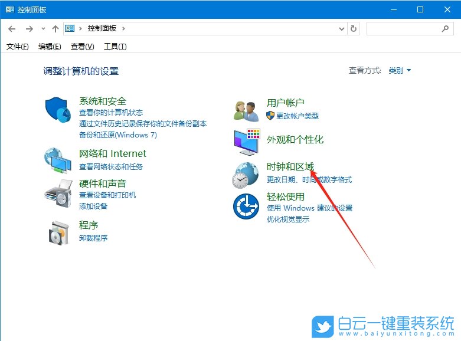Click 卸载程序 link
Viewport: 461px width, 341px height.
pyautogui.click(x=93, y=238)
